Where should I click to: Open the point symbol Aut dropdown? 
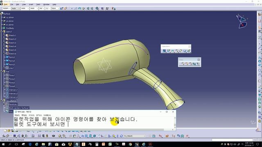point(42,8)
